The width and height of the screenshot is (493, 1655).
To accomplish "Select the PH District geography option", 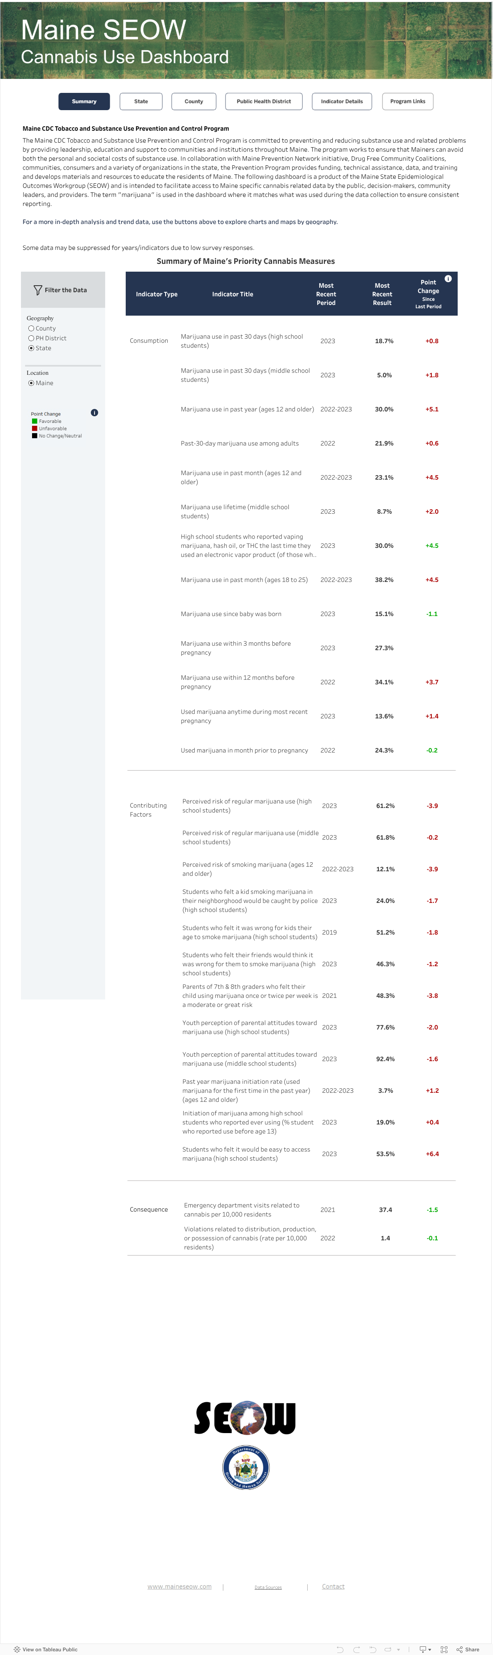I will click(x=32, y=338).
